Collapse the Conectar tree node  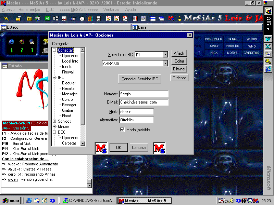(x=54, y=50)
